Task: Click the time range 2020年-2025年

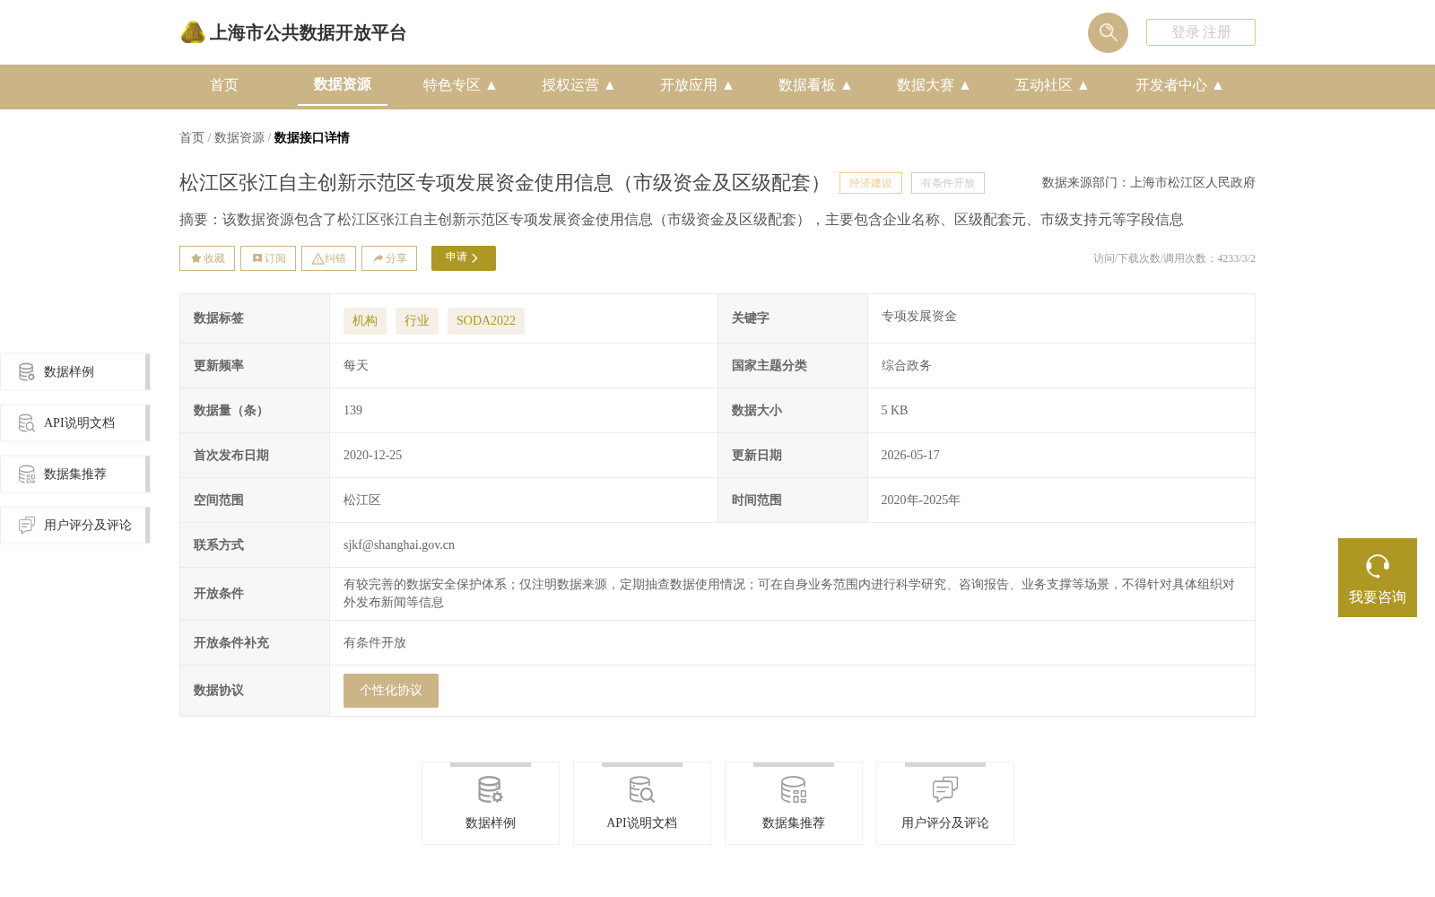Action: tap(921, 501)
